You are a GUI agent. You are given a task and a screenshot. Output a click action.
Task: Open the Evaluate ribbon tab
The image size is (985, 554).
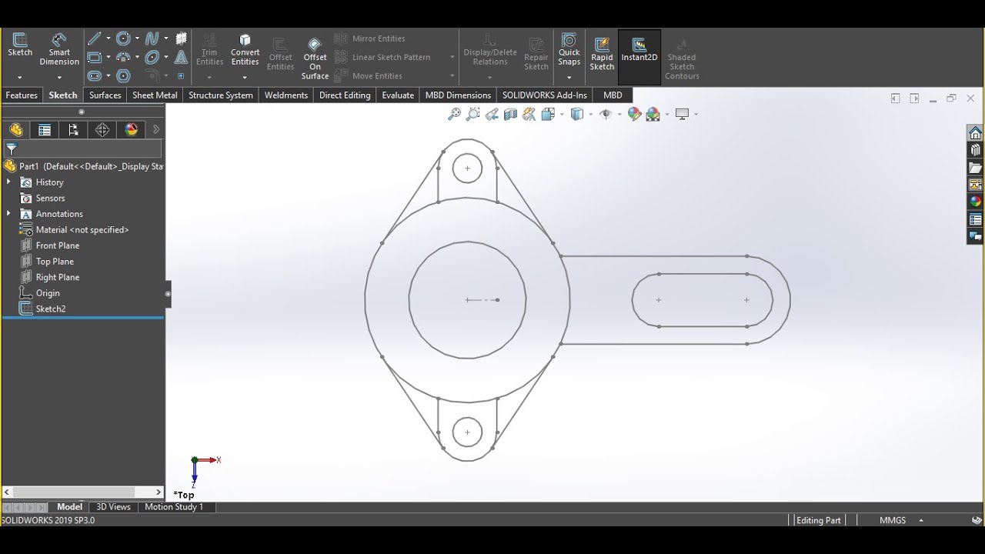[398, 95]
